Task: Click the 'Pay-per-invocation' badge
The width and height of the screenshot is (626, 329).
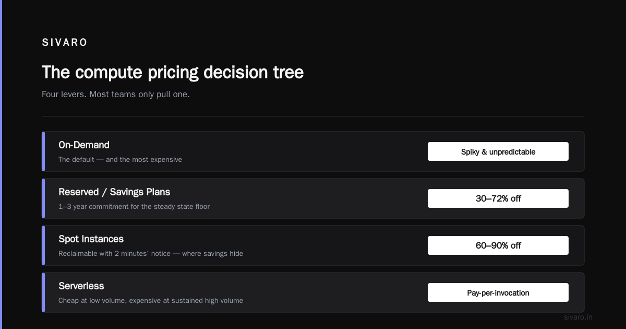Action: pyautogui.click(x=498, y=292)
